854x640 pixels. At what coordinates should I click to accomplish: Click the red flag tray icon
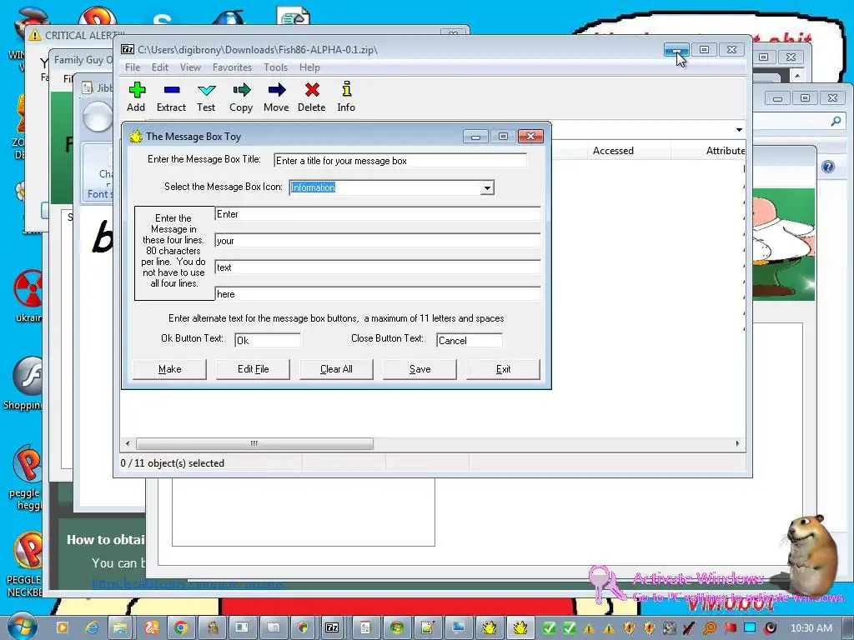[730, 628]
